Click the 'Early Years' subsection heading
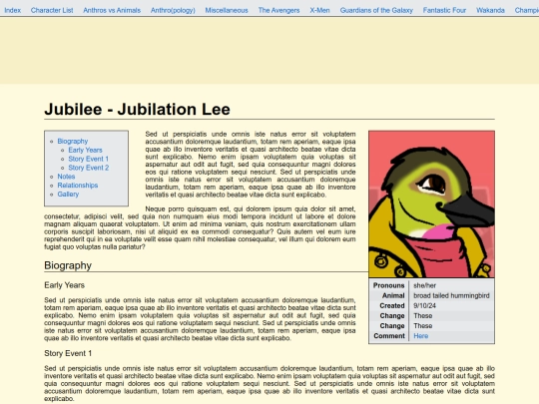The height and width of the screenshot is (404, 539). [x=64, y=285]
